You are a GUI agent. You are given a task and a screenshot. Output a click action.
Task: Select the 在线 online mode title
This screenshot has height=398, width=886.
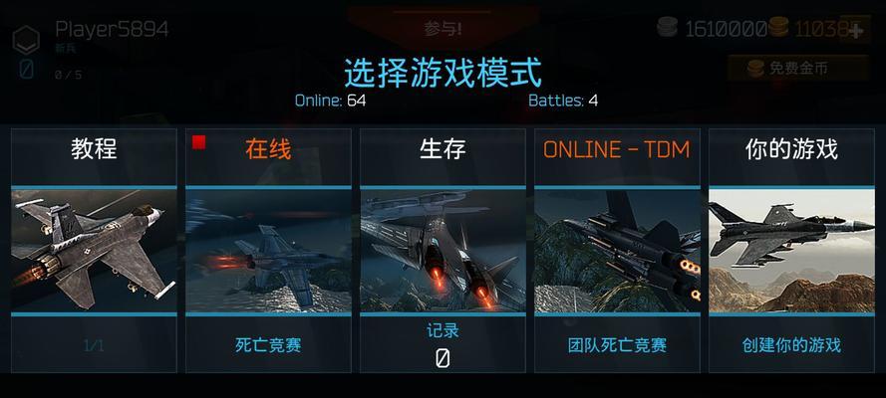(x=268, y=149)
